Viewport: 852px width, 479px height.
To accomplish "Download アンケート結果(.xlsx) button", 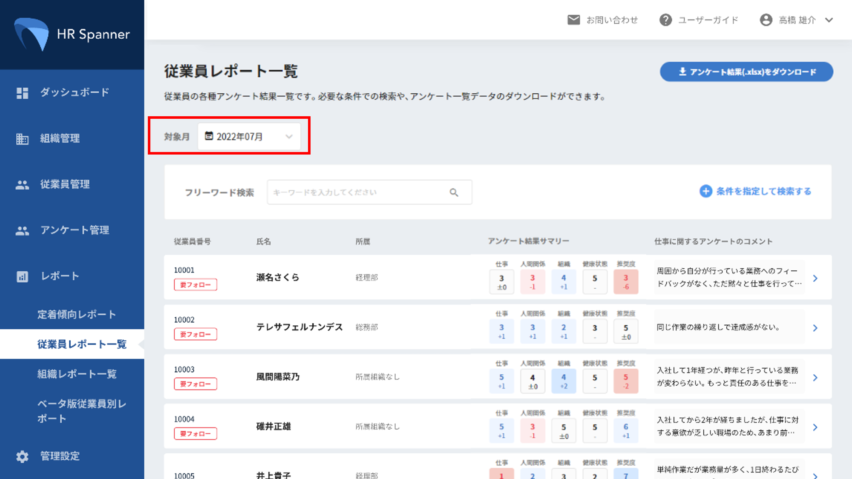I will [x=746, y=72].
